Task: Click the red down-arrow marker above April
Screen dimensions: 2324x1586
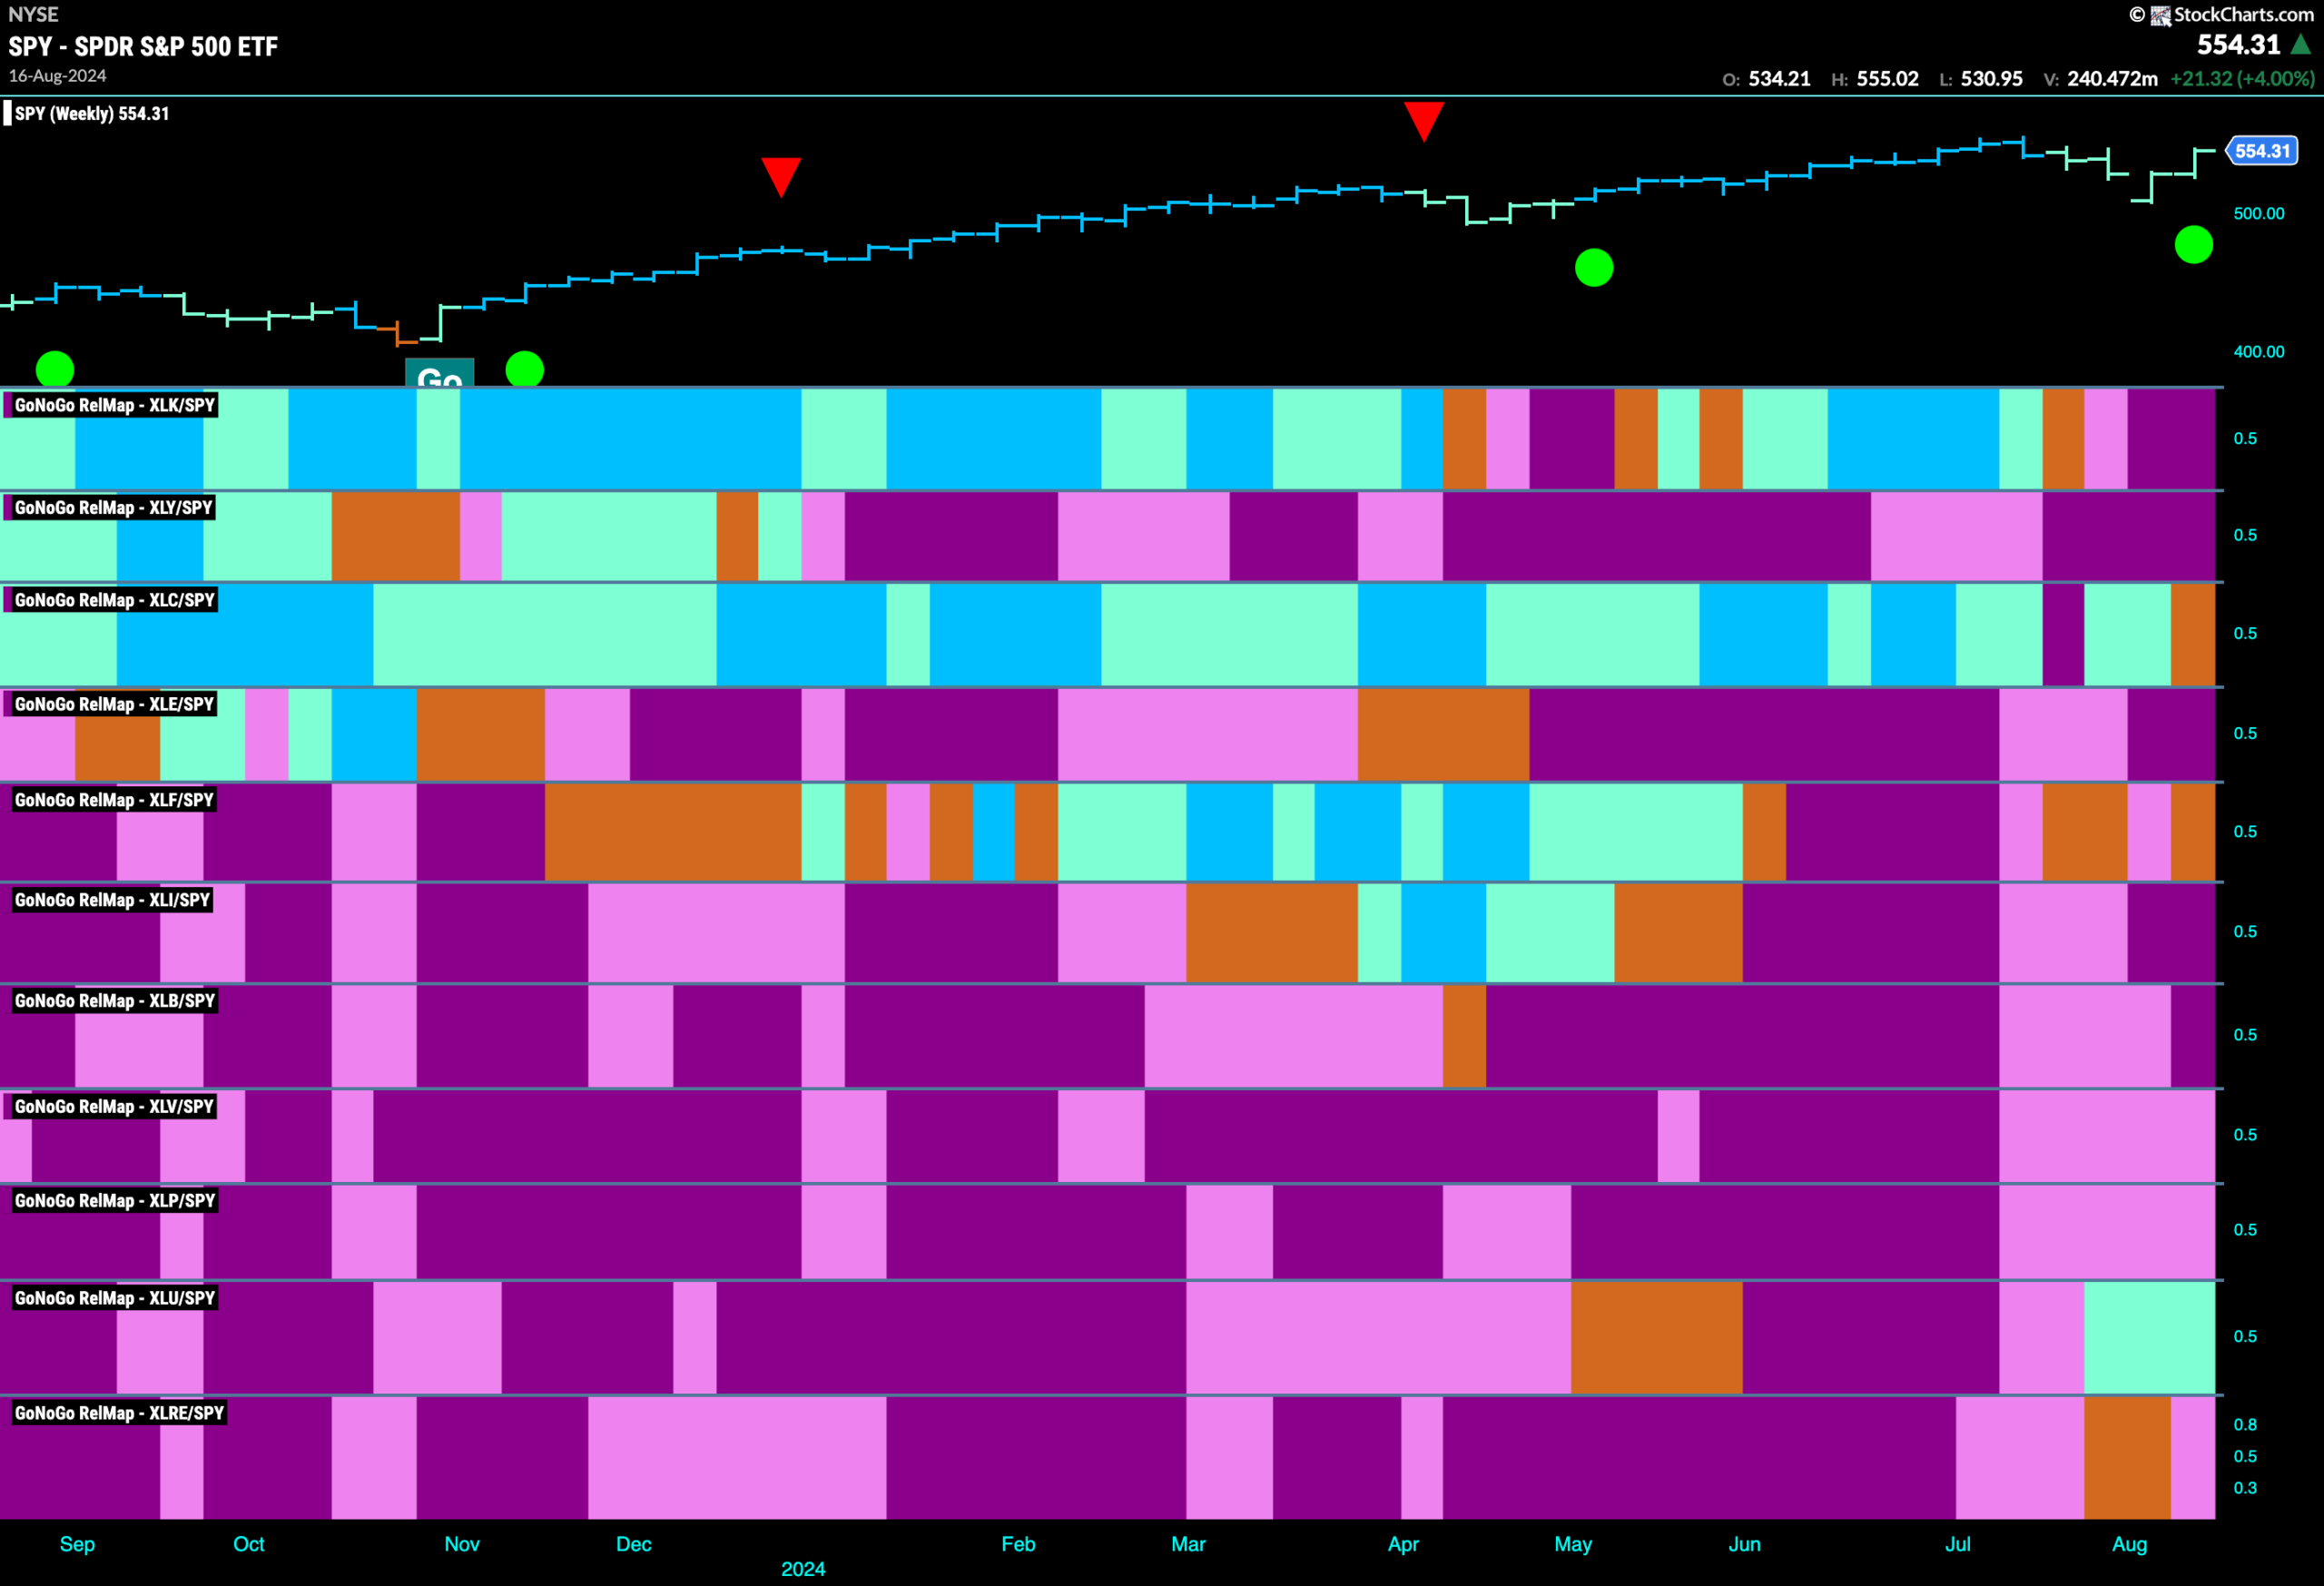Action: 1424,121
